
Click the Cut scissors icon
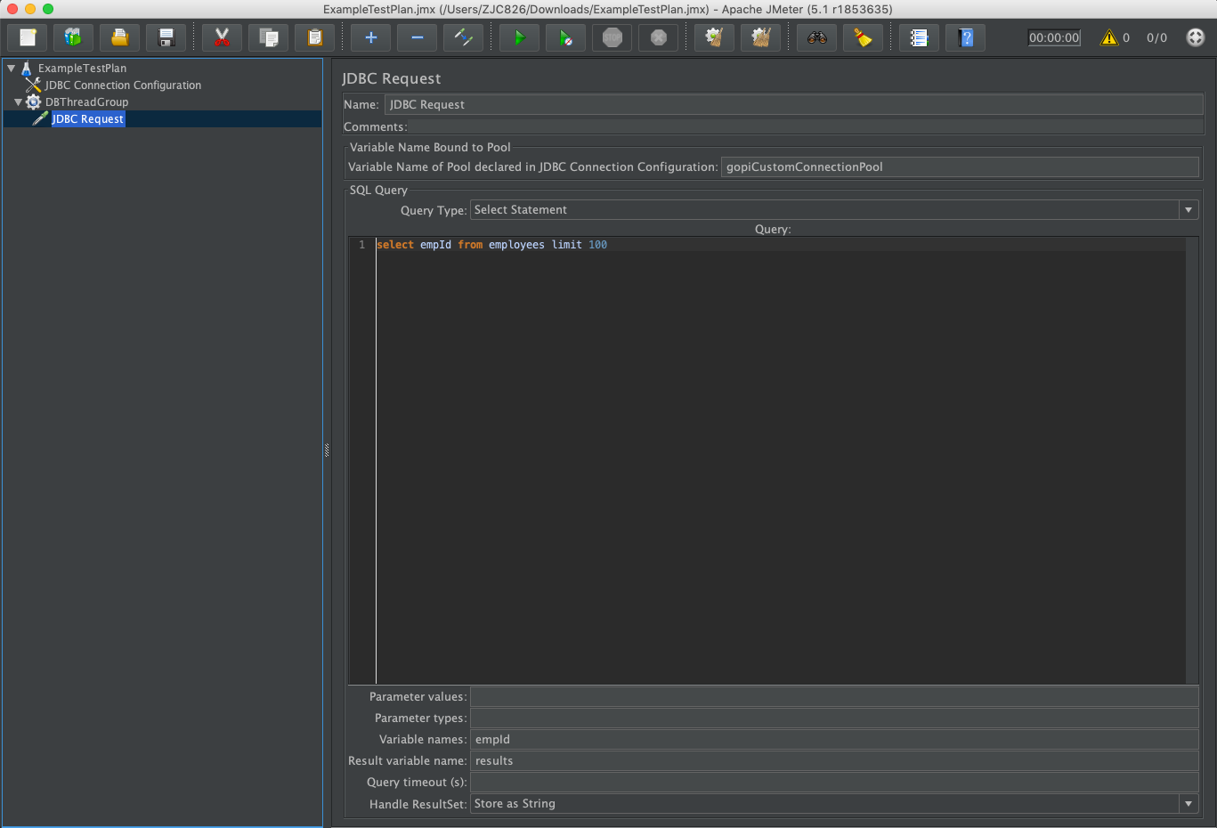(222, 37)
